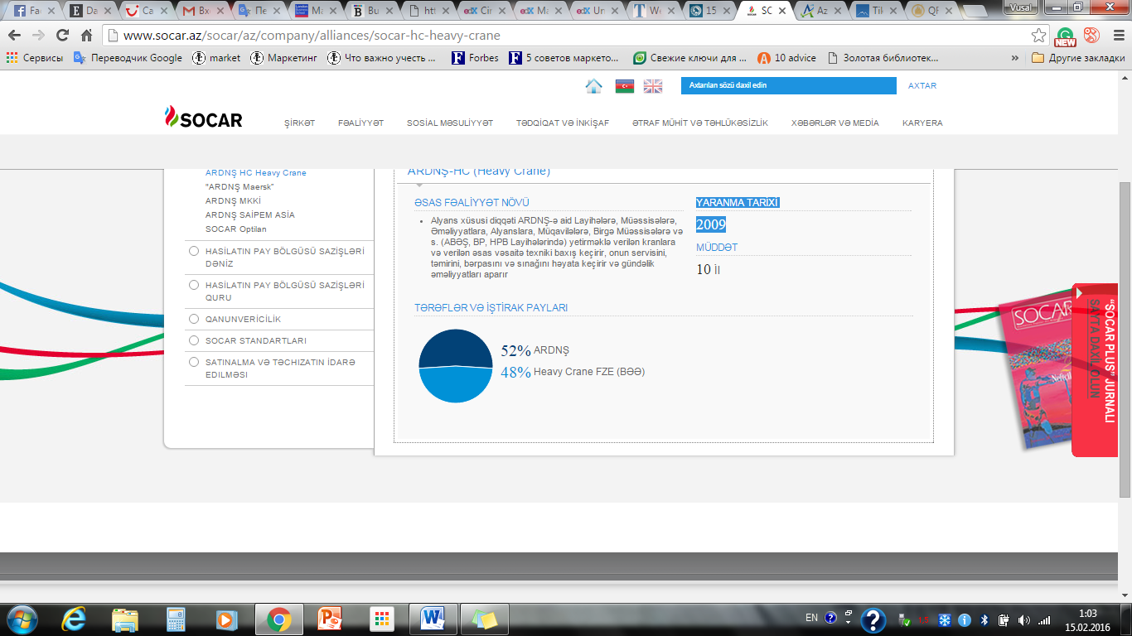Switch to the Bu tab with B icon
The image size is (1132, 636).
click(x=374, y=11)
